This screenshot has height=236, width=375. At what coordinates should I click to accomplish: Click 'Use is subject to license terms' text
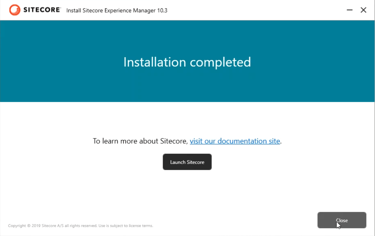click(x=126, y=226)
